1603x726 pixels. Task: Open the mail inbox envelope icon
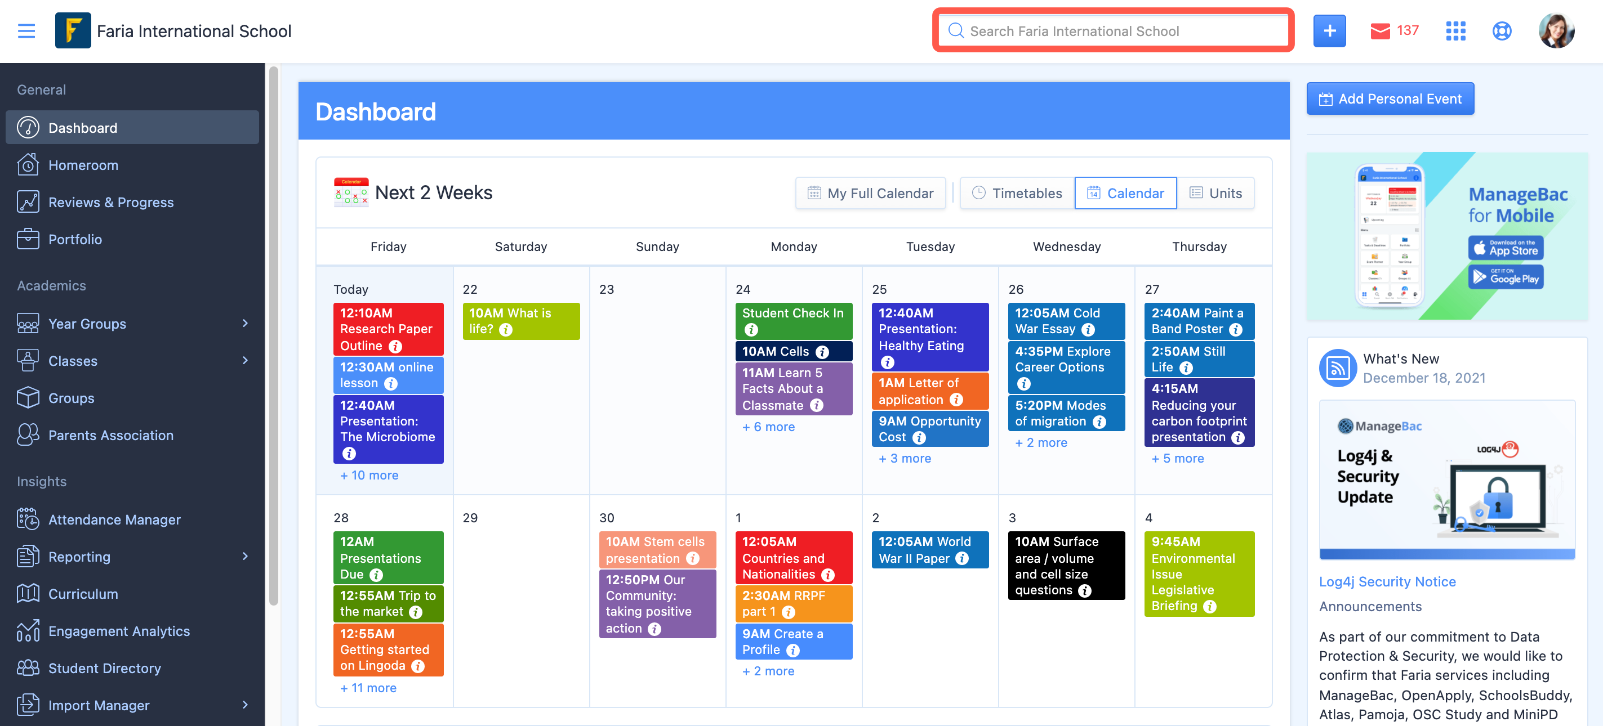[x=1379, y=30]
